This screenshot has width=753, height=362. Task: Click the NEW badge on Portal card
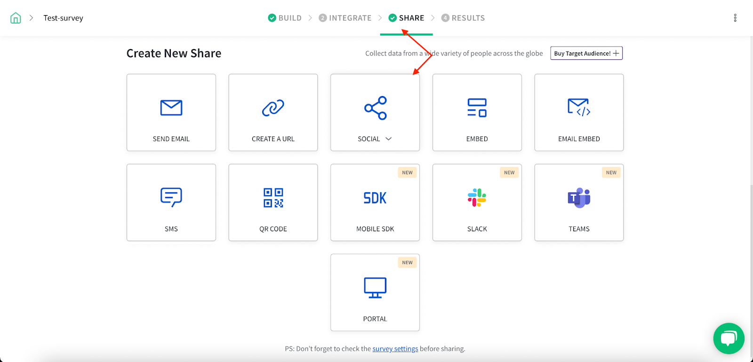(408, 263)
